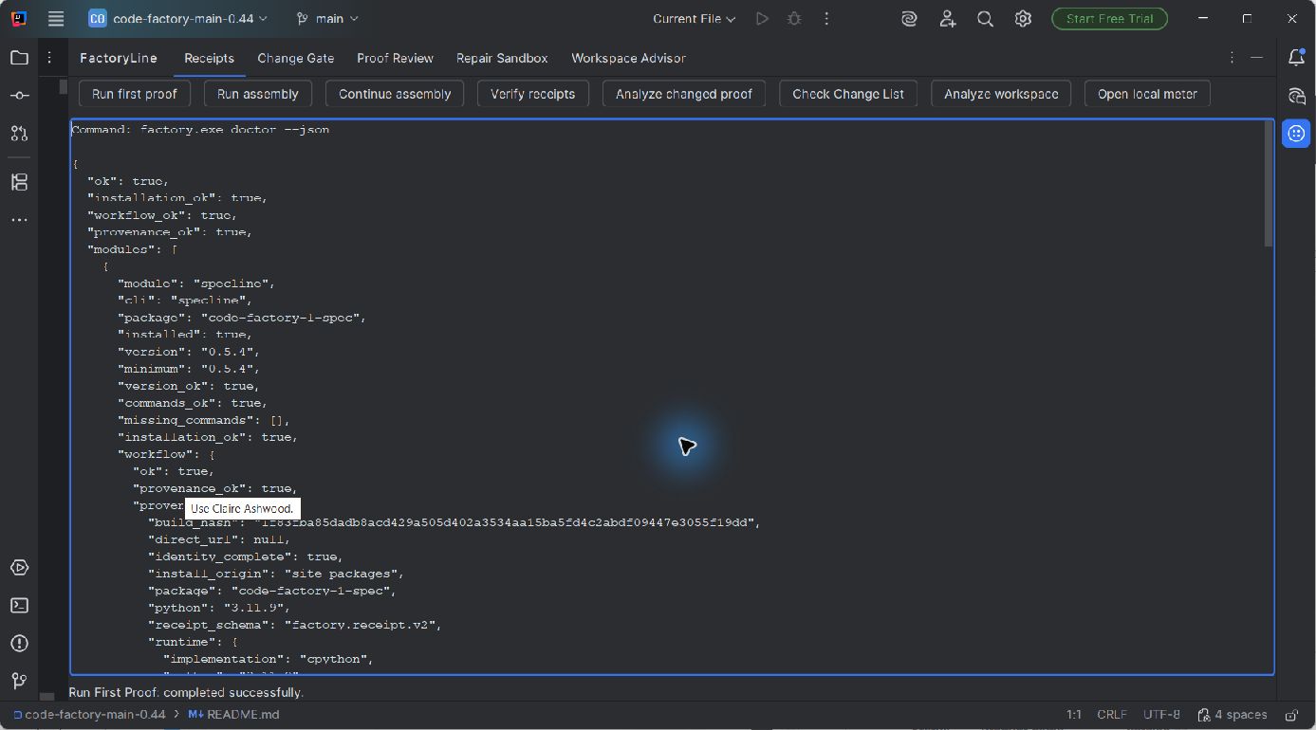Open the JetBrains AI swirl icon

(909, 19)
